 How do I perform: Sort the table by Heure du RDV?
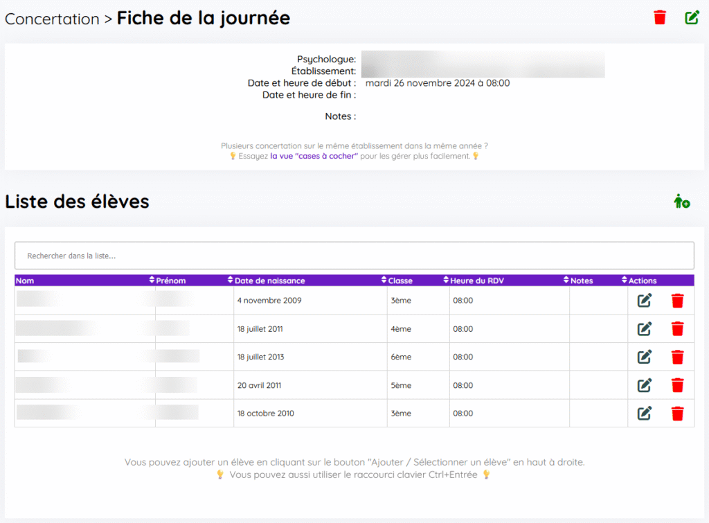click(510, 281)
